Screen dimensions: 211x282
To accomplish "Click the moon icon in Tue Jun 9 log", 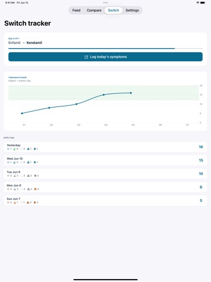I will 15,176.
